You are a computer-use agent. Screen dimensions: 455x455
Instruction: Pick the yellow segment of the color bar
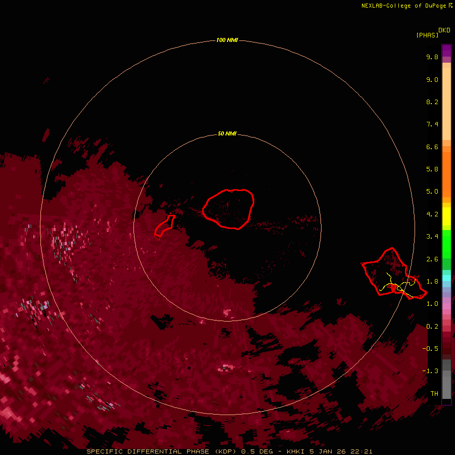(x=446, y=216)
